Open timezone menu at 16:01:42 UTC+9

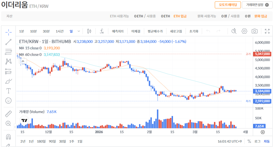click(229, 142)
